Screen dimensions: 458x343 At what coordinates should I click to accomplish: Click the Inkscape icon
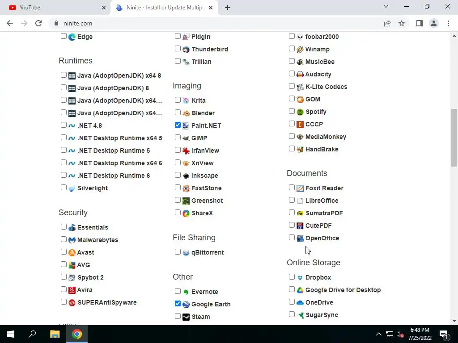[x=186, y=176]
